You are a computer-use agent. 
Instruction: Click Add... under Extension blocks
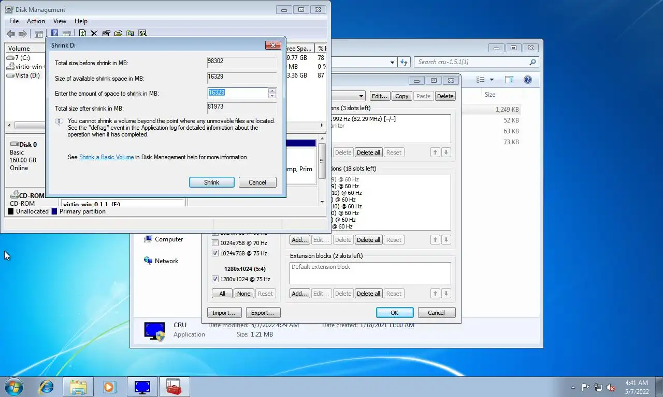[299, 294]
